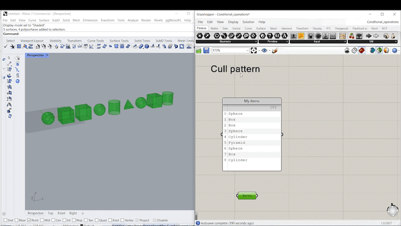
Task: Enable the Int object snap
Action: (x=65, y=220)
